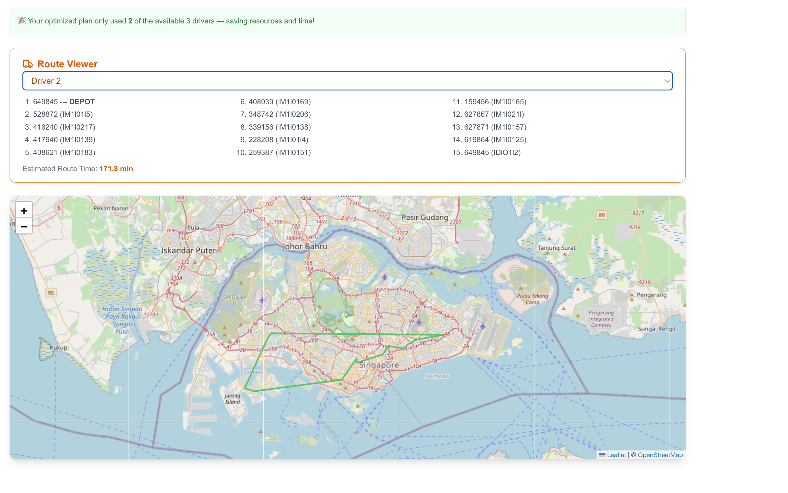Open the OpenStreetMap copyright link
The width and height of the screenshot is (788, 493).
click(660, 455)
